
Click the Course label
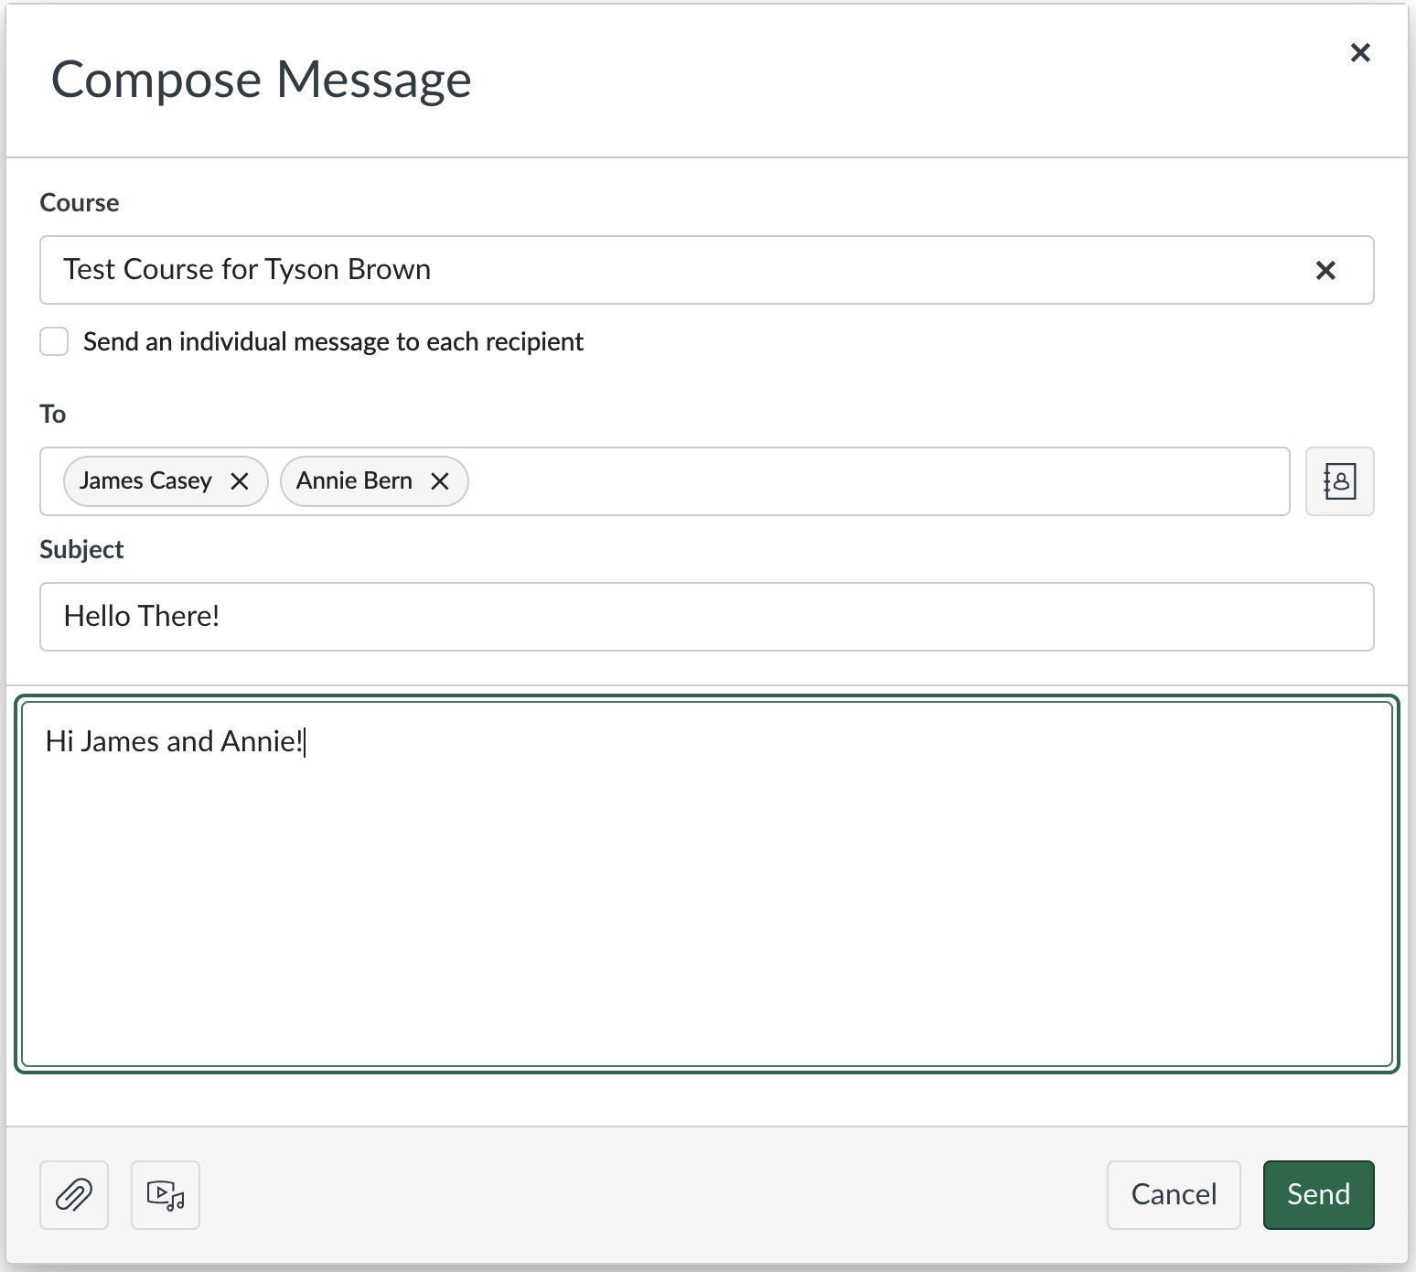[x=80, y=202]
